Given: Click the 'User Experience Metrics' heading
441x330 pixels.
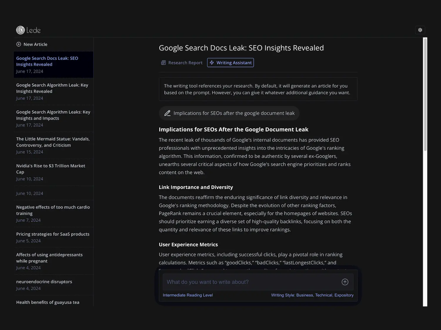Looking at the screenshot, I should pos(188,245).
